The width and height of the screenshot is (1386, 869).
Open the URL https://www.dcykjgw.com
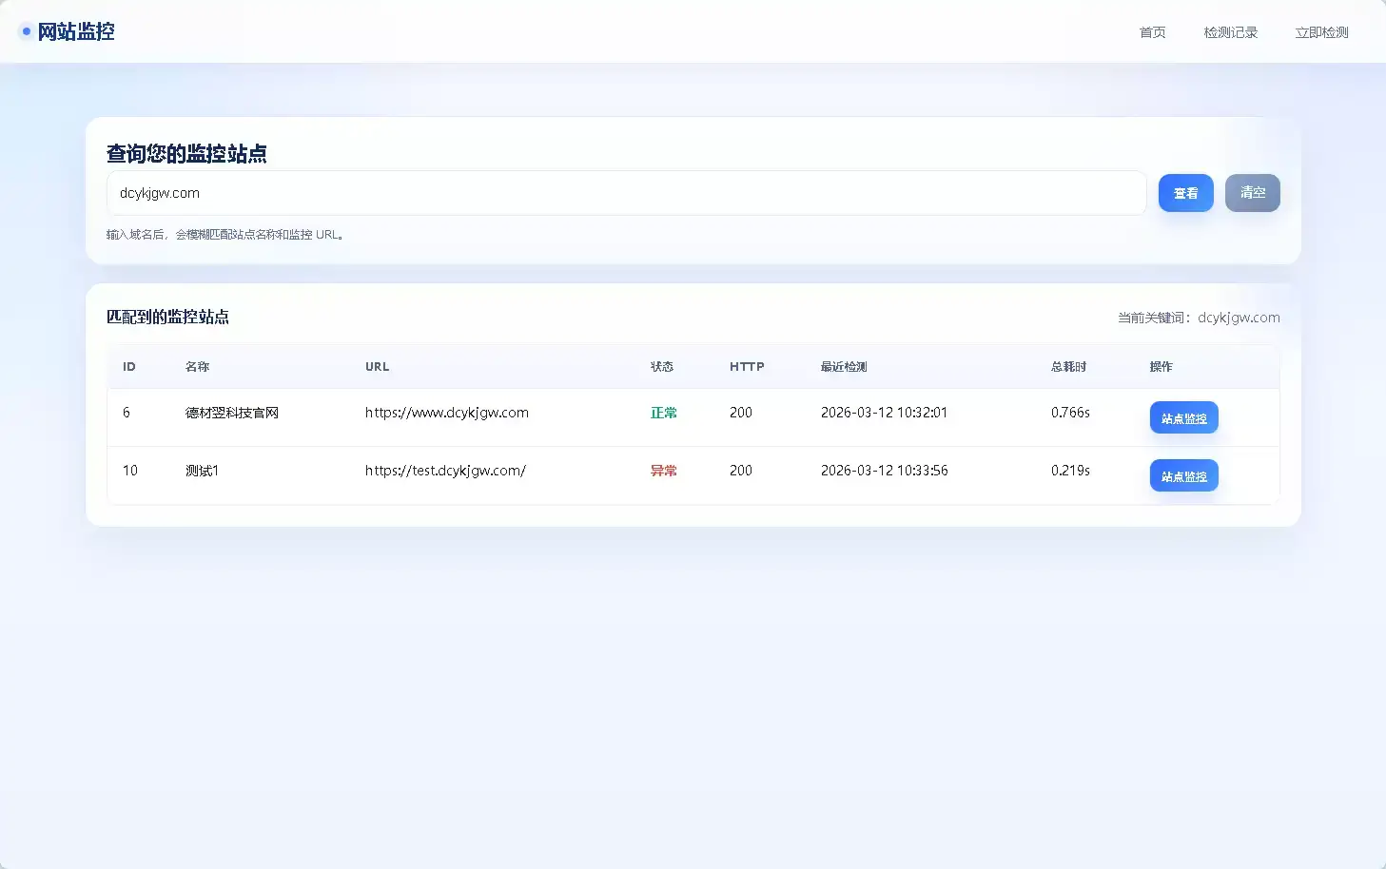point(447,413)
